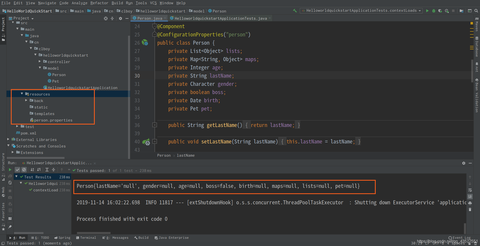Open the Spring tool window button

coord(62,238)
